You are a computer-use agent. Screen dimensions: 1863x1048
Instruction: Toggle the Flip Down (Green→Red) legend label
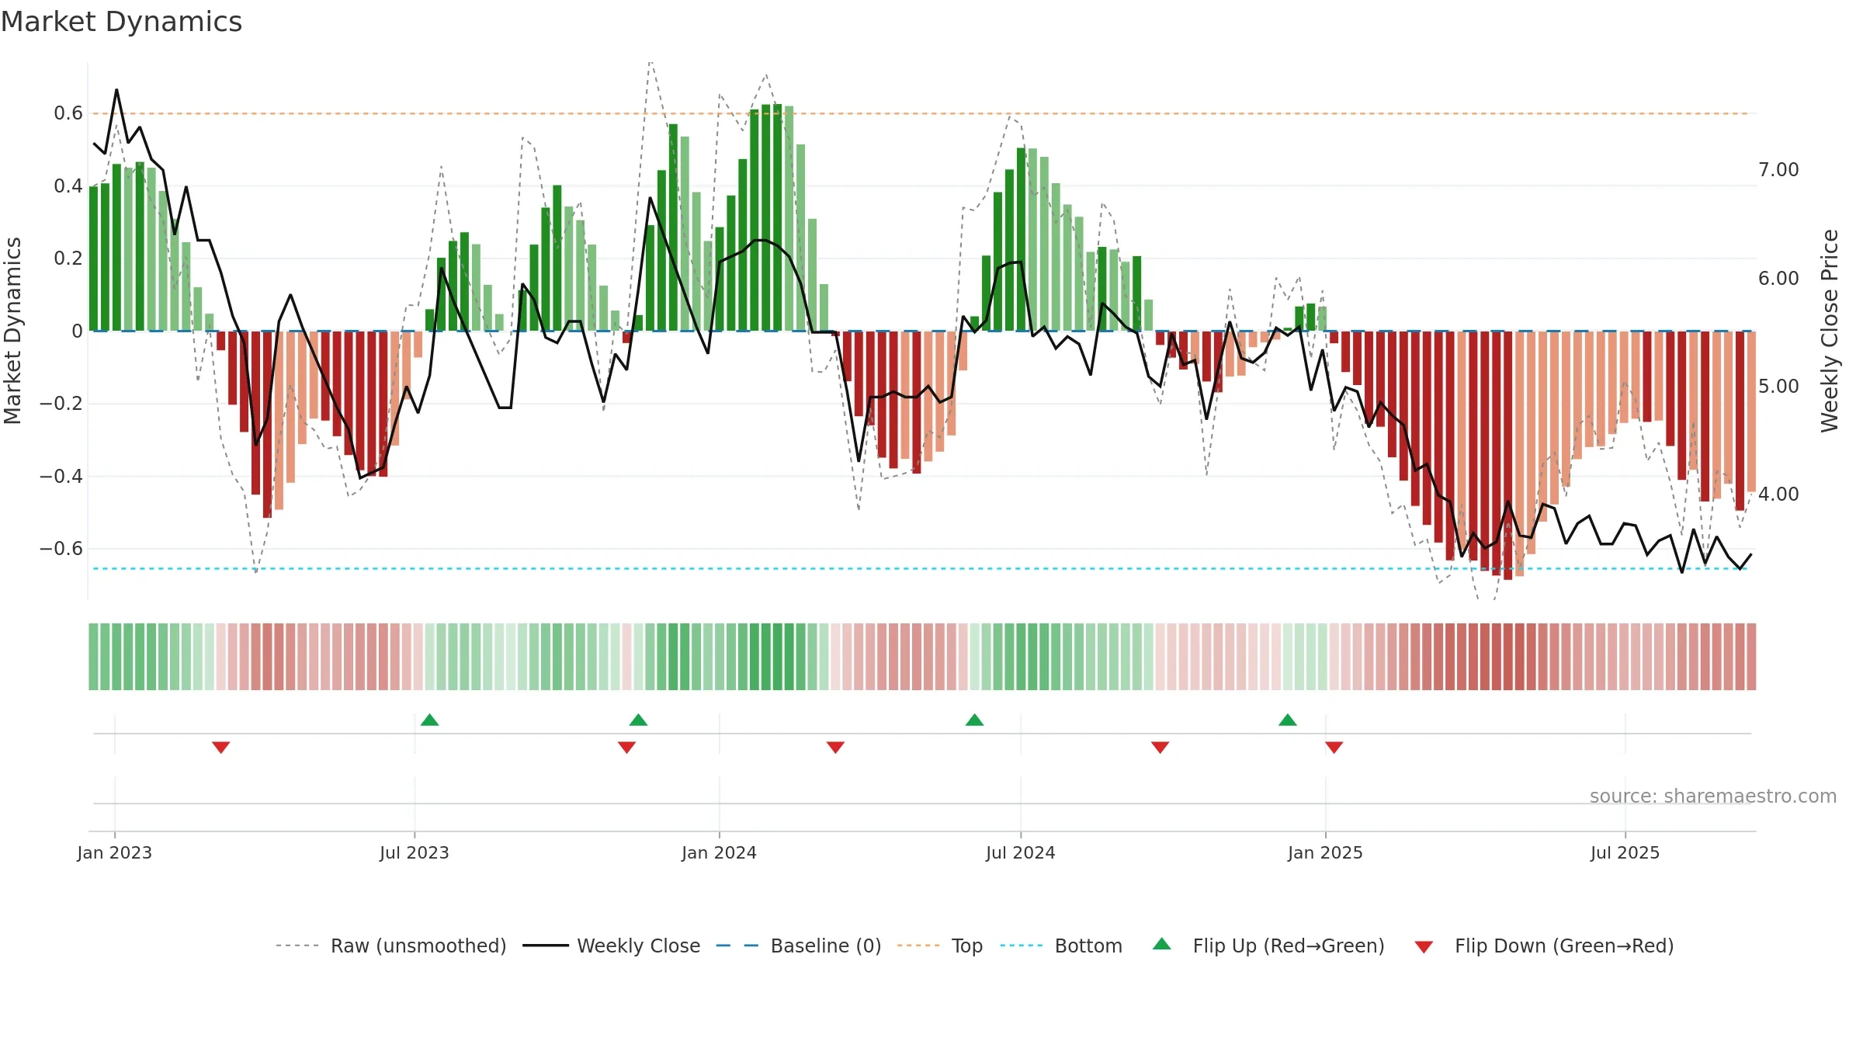1564,946
